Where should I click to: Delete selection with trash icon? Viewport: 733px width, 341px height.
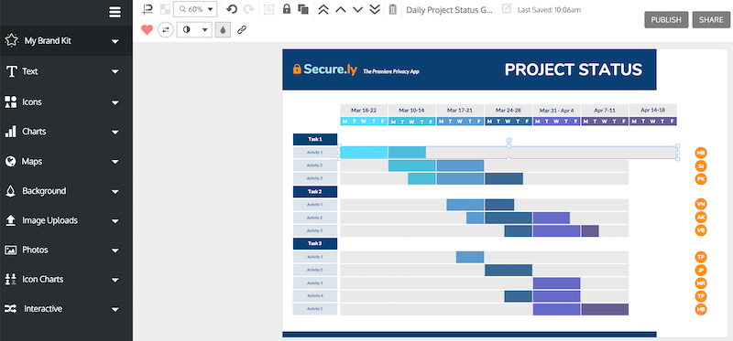click(393, 9)
